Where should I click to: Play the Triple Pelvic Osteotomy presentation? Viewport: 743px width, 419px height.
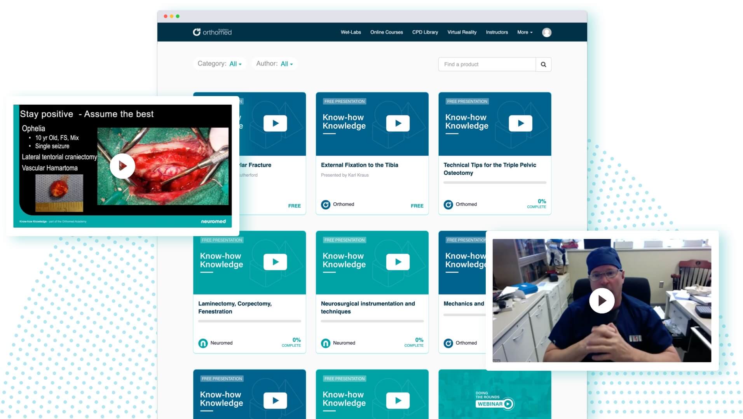coord(520,123)
